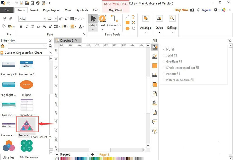Click the Buy Now link
233x160 pixels.
181,10
